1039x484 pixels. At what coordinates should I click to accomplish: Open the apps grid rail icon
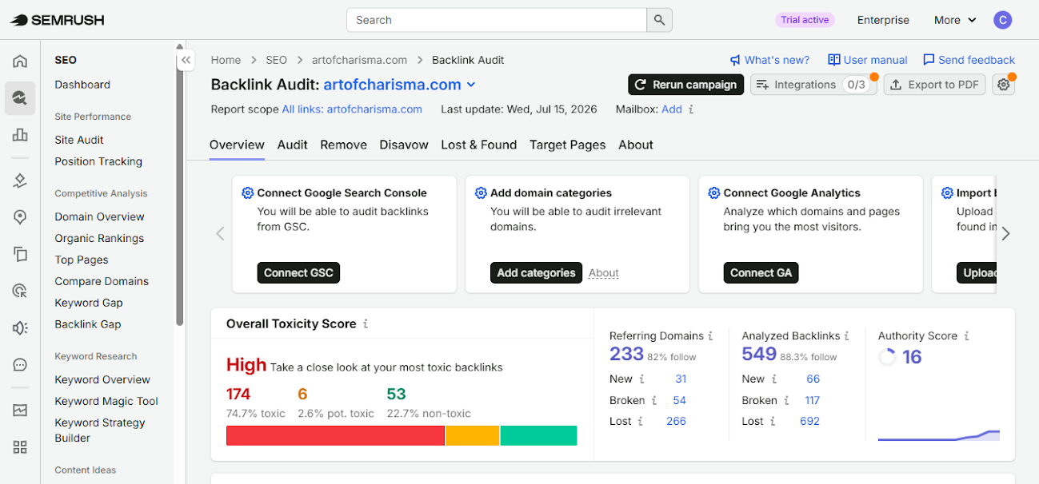click(x=20, y=447)
